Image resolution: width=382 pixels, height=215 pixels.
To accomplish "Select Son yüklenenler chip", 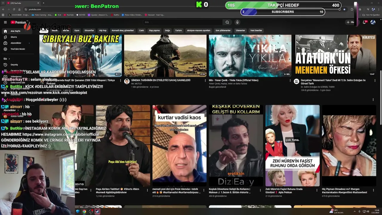I will pyautogui.click(x=223, y=30).
